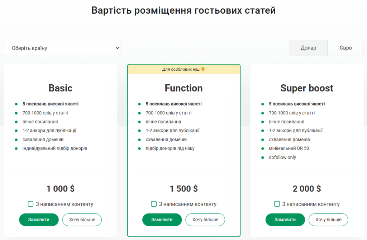Switch the currency to Долар
Viewport: 367px width, 240px height.
(308, 48)
